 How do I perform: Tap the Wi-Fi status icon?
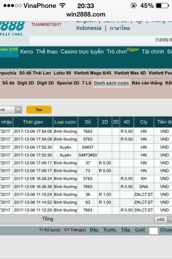[x=62, y=6]
